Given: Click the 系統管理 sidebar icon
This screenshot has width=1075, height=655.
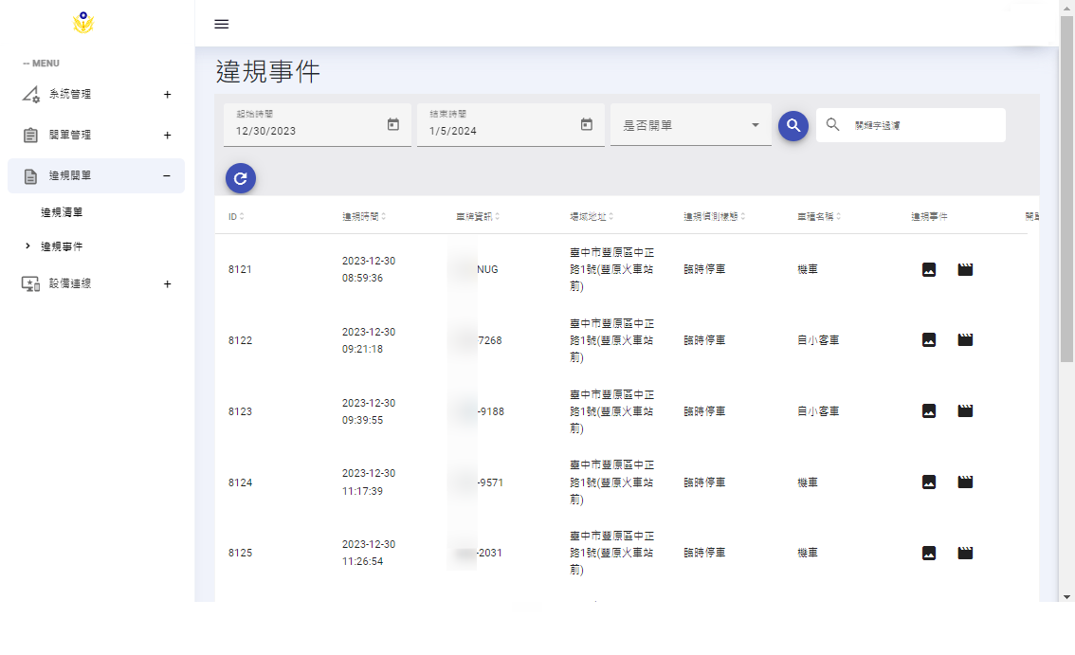Looking at the screenshot, I should (30, 94).
